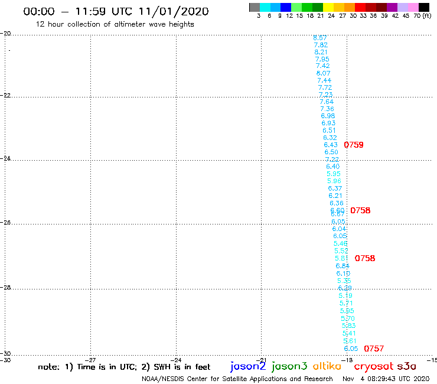Click the red cryosat label
The height and width of the screenshot is (384, 437).
[x=373, y=366]
